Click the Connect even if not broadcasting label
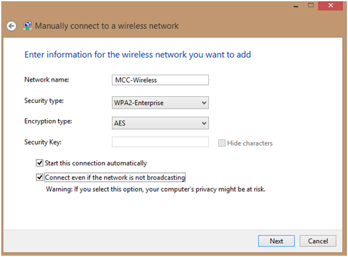 click(115, 177)
